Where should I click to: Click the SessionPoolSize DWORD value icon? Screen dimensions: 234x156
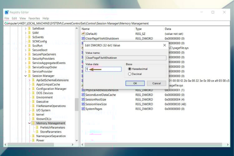click(x=83, y=100)
